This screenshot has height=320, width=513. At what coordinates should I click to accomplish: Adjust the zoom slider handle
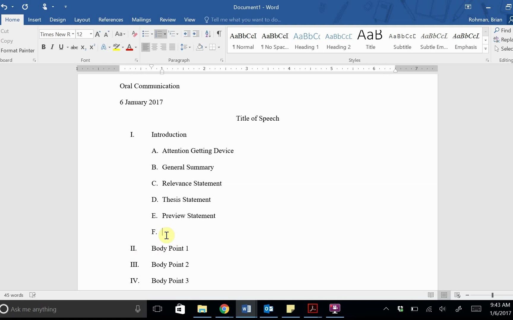(493, 295)
